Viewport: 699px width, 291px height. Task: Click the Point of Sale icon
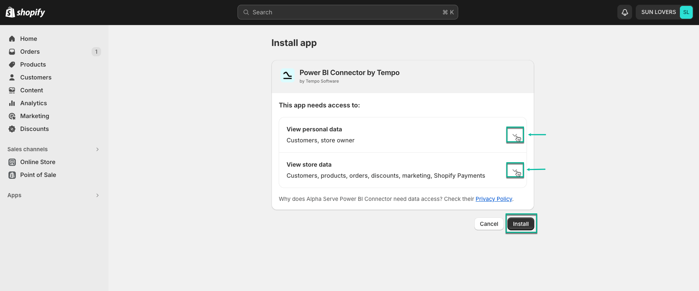12,175
